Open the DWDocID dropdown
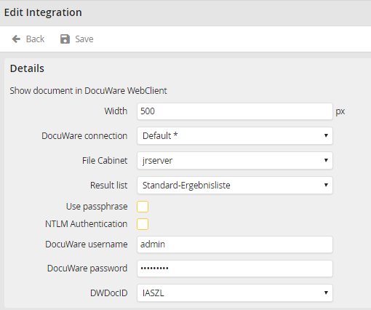This screenshot has width=371, height=310. point(235,293)
